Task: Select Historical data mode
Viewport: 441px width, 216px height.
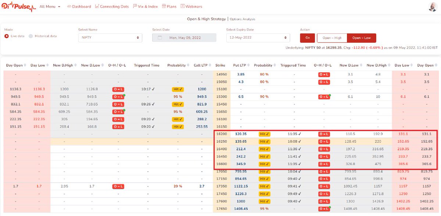Action: [43, 36]
